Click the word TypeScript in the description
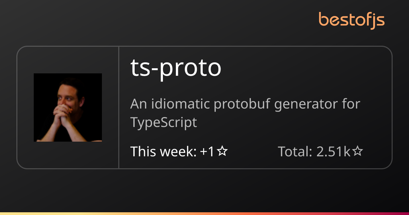409x215 pixels. [x=164, y=123]
